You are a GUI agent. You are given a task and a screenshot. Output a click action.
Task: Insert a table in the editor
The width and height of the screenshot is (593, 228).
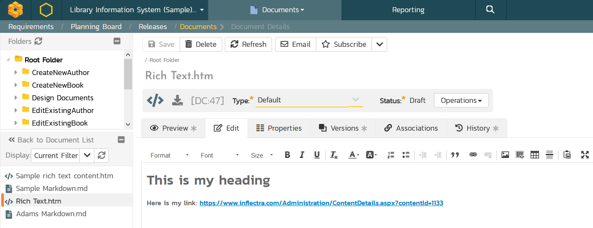(x=534, y=155)
